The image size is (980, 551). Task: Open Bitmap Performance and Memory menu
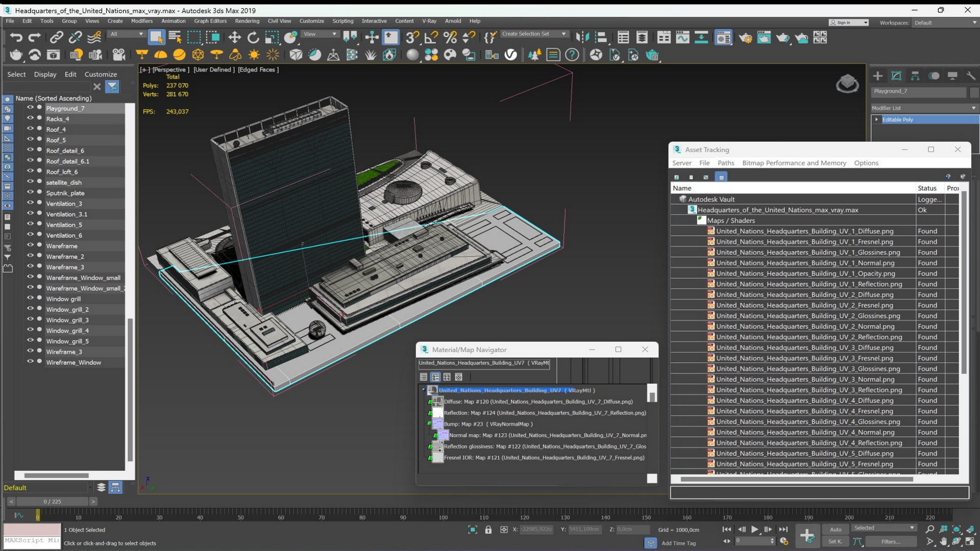click(x=794, y=163)
